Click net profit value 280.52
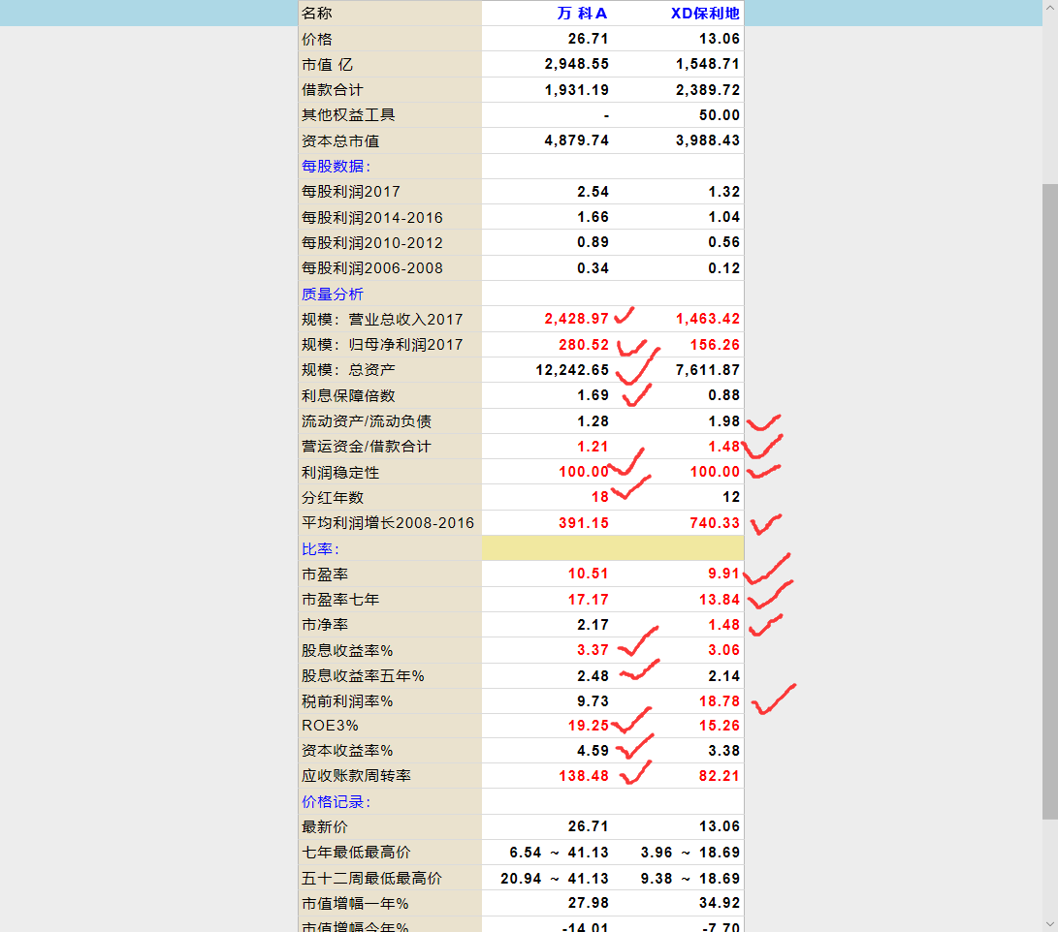 [584, 345]
